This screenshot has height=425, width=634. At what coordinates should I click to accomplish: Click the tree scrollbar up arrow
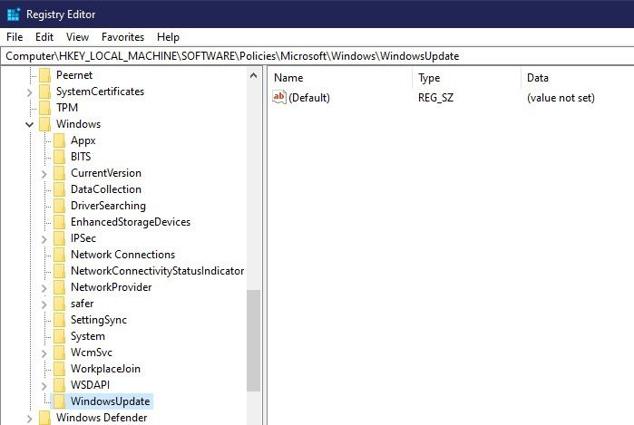coord(254,75)
